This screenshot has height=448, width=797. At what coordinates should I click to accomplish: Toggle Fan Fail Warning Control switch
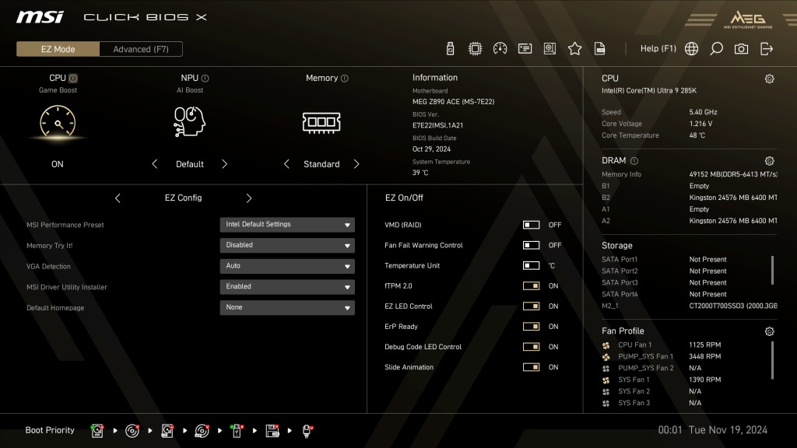click(531, 245)
